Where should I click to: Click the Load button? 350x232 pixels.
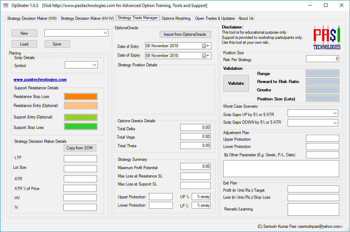(24, 44)
